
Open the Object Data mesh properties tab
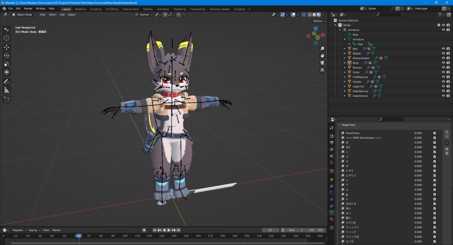(x=332, y=213)
